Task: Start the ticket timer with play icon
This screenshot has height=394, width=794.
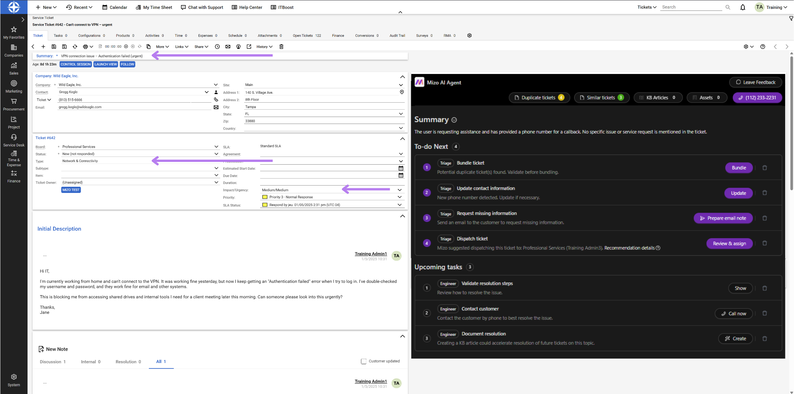Action: pos(126,46)
